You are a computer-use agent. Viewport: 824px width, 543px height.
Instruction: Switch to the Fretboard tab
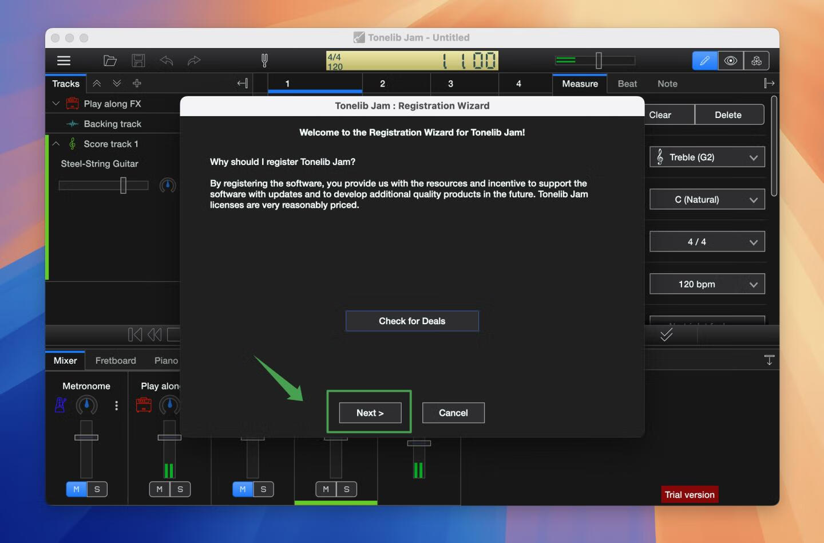click(116, 360)
